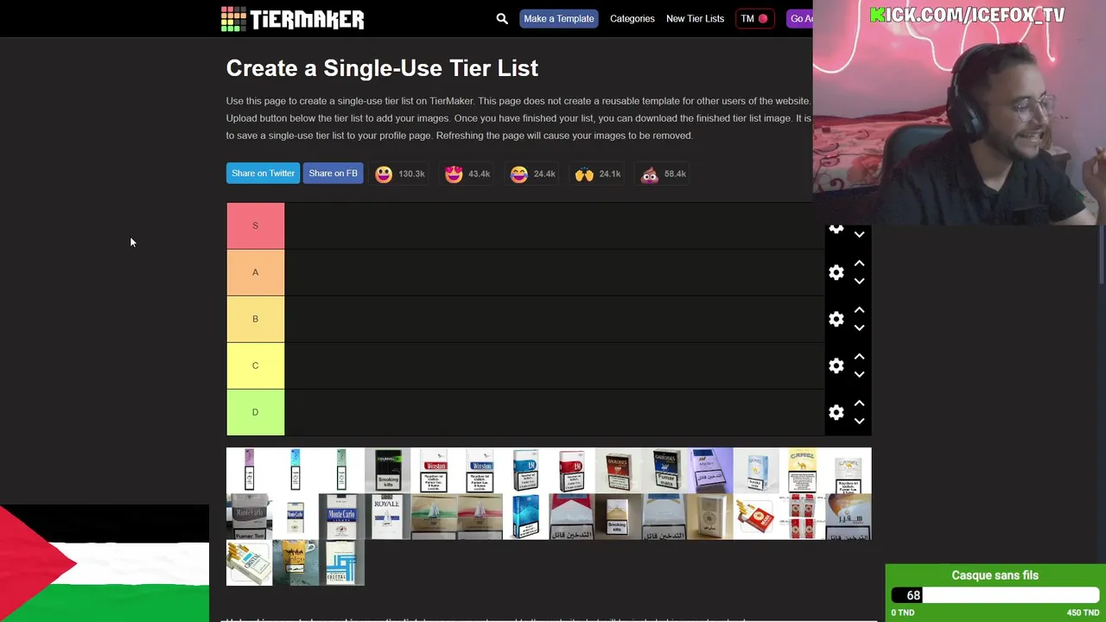Go to the TierMaker home logo

click(x=292, y=19)
